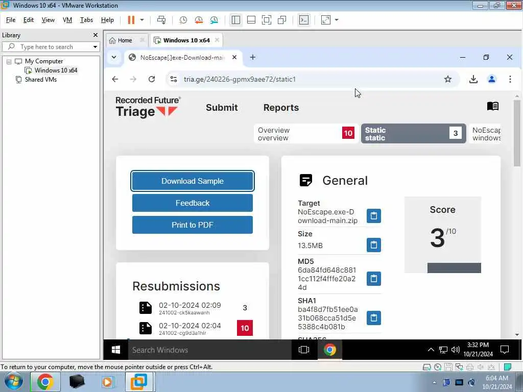Open the Triage documentation book icon
This screenshot has height=392, width=523.
tap(493, 106)
